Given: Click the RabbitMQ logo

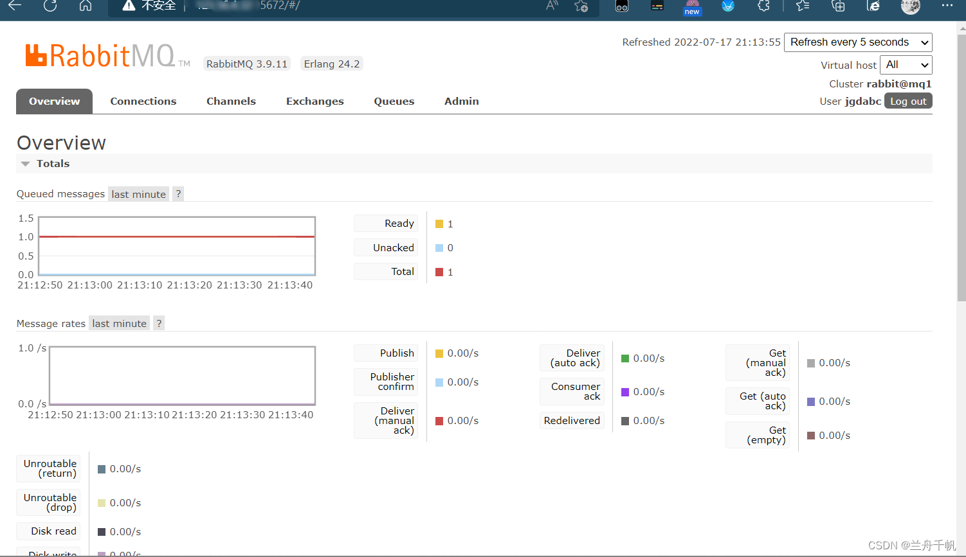Looking at the screenshot, I should coord(107,56).
